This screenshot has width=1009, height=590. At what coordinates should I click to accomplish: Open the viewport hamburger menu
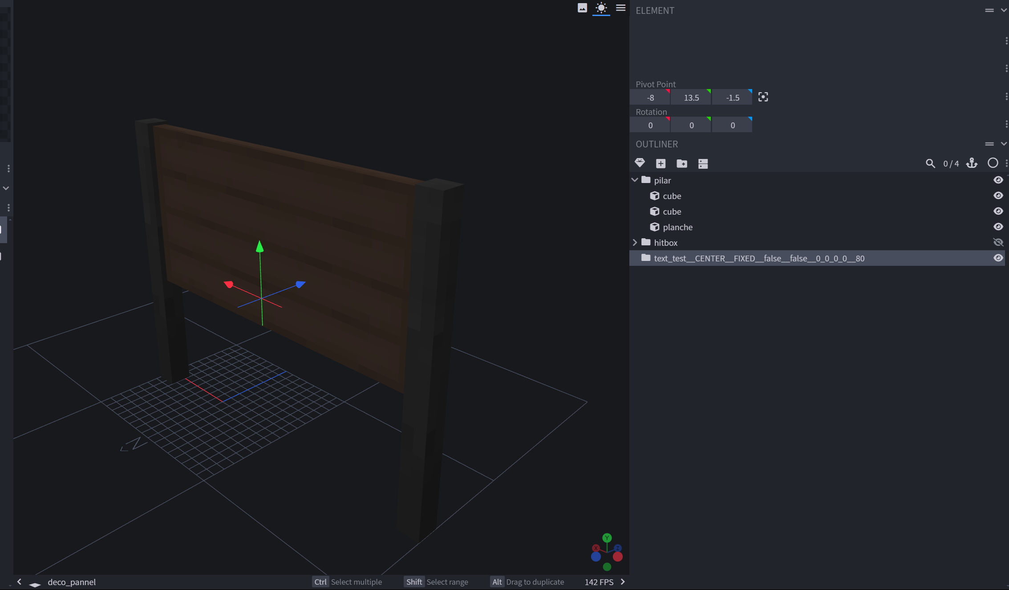tap(620, 8)
